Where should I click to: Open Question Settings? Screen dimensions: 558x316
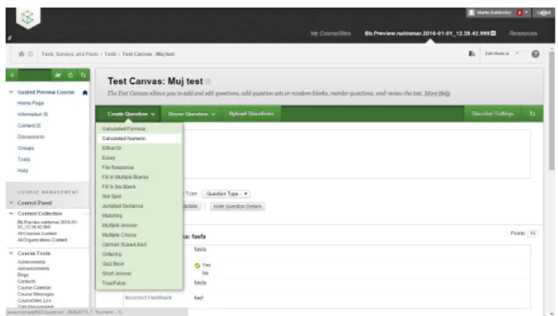click(493, 114)
